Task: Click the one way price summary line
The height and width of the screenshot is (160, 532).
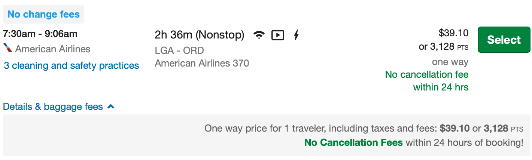Action: coord(364,129)
